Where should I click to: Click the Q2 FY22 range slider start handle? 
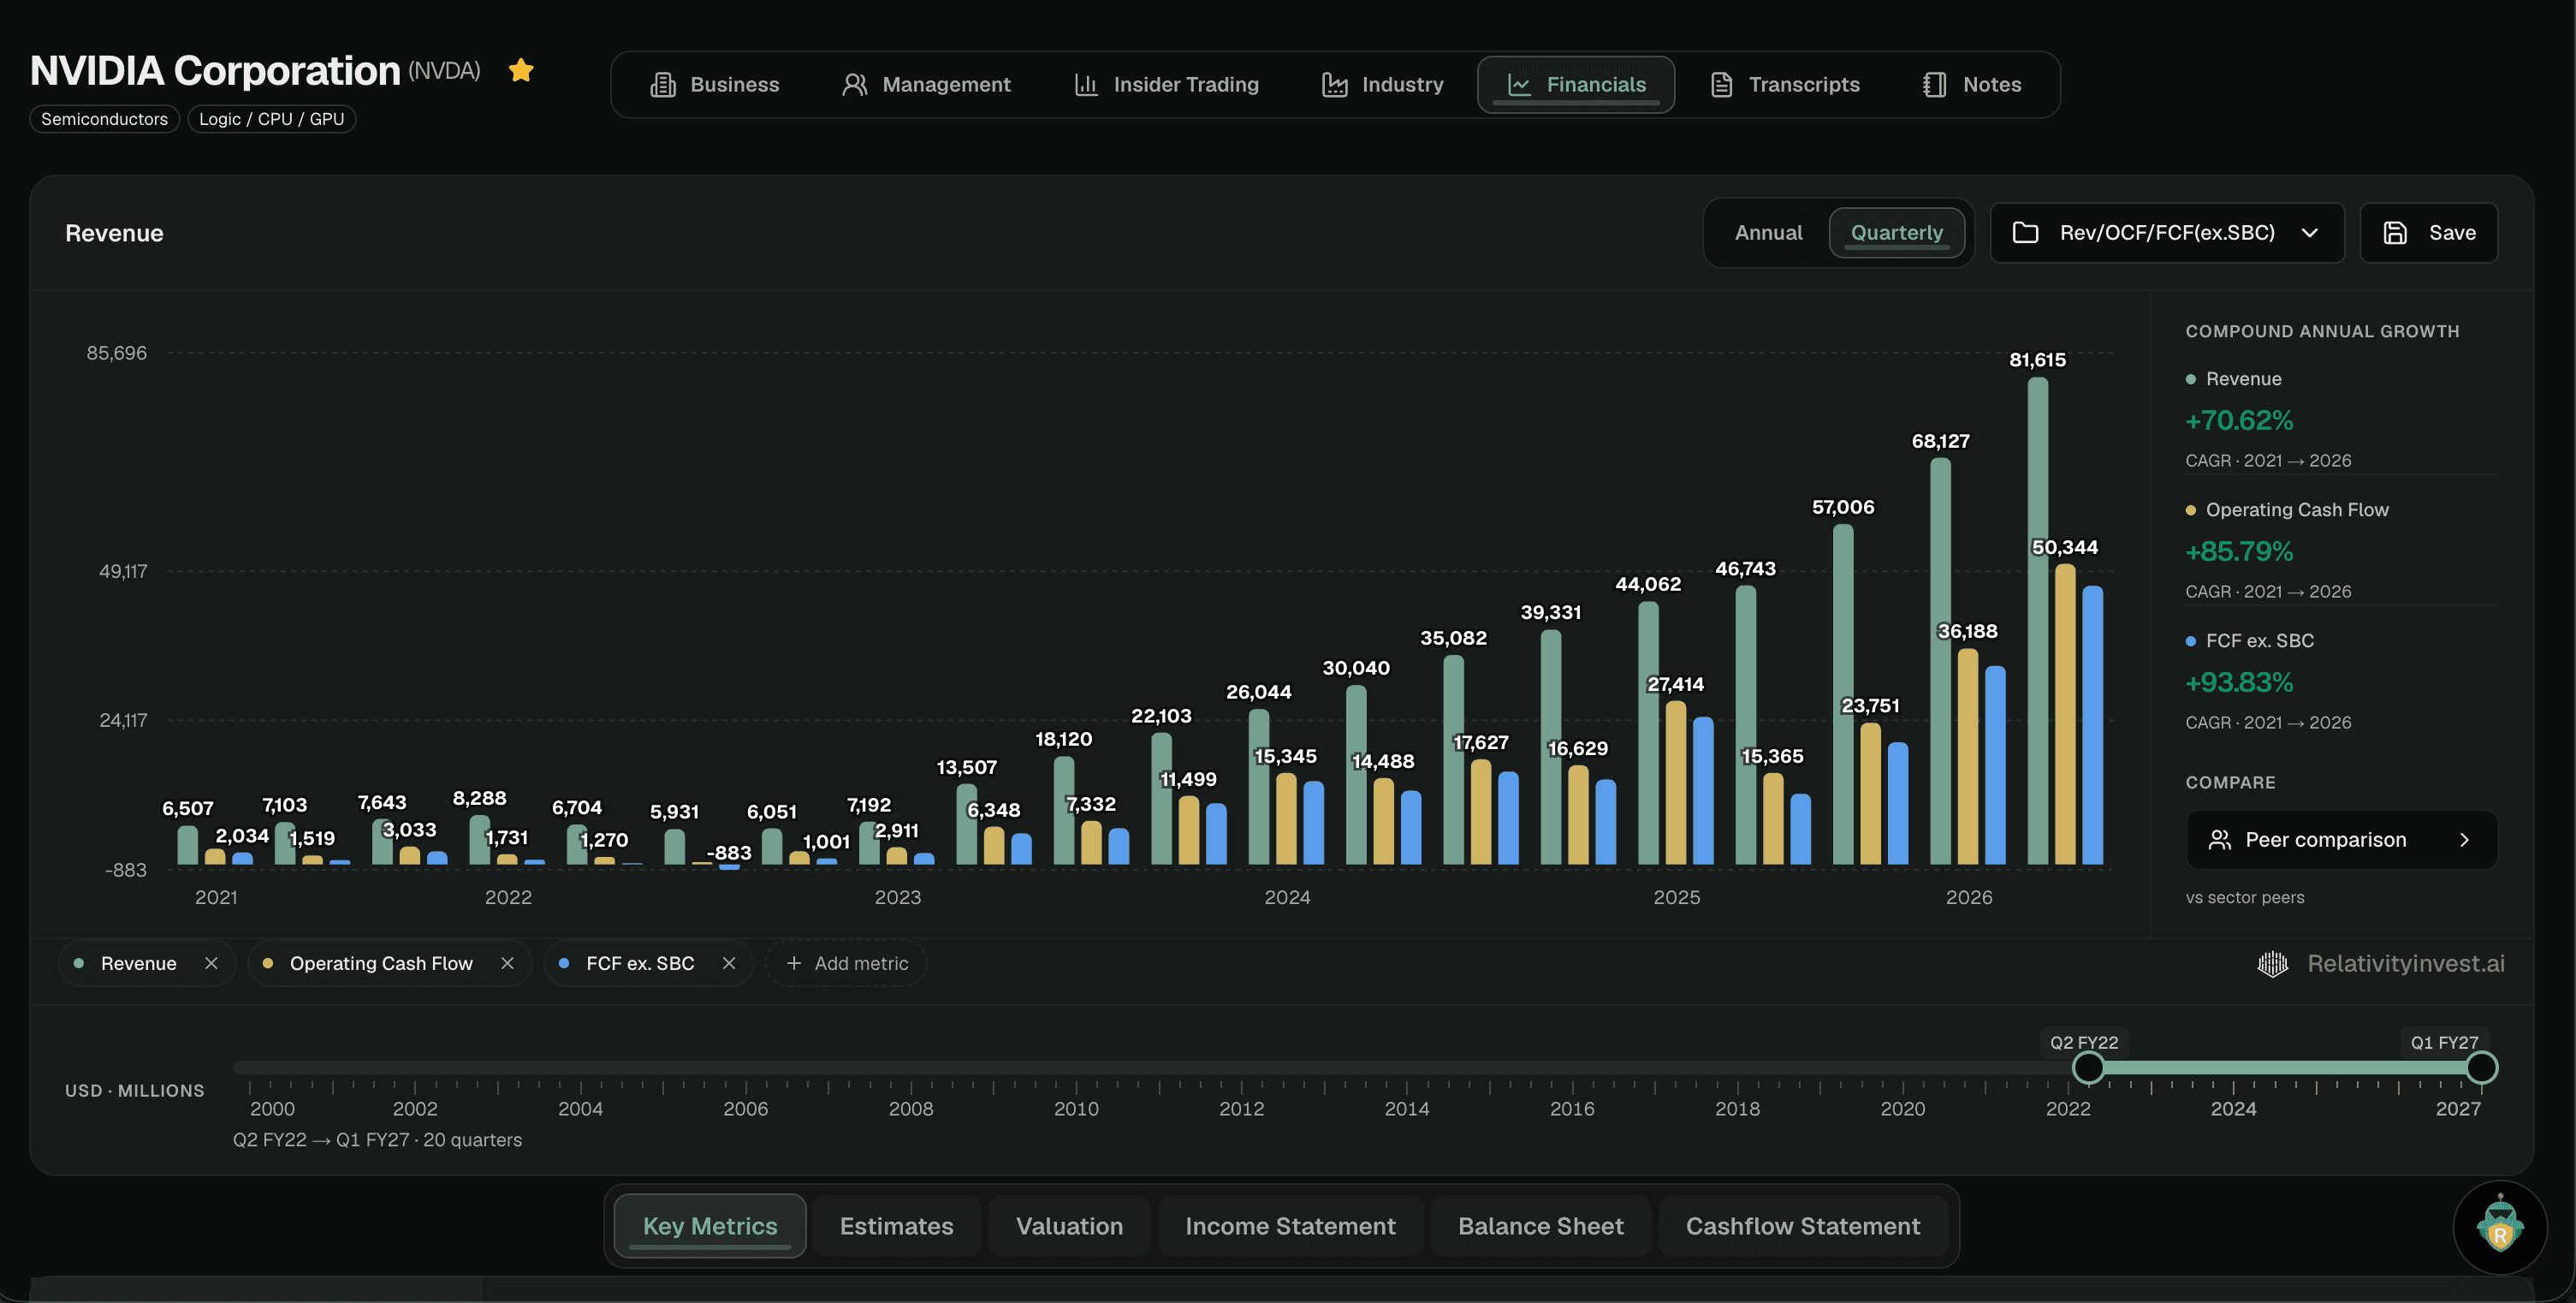click(x=2087, y=1068)
